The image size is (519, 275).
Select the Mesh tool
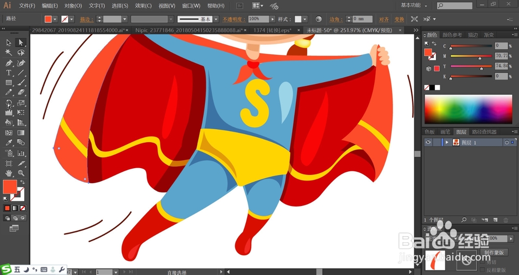point(9,133)
